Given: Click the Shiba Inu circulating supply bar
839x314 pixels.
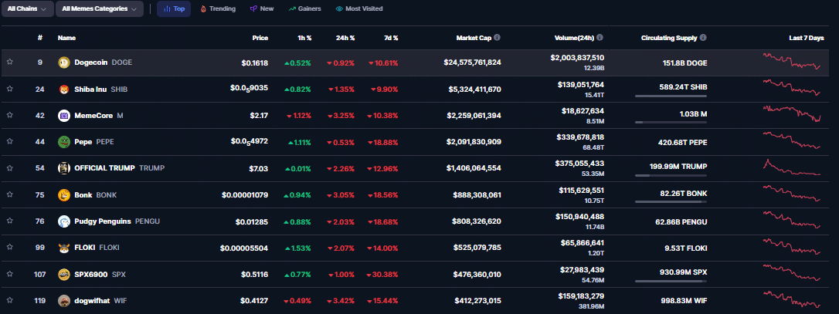Looking at the screenshot, I should click(x=671, y=96).
